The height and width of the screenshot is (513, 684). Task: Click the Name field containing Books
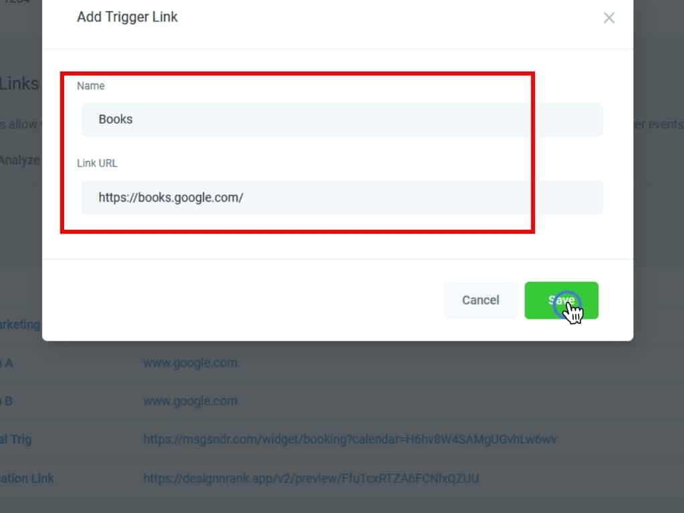[x=341, y=120]
